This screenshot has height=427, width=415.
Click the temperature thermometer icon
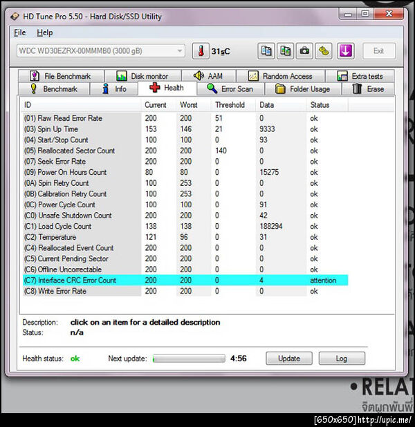pos(201,51)
